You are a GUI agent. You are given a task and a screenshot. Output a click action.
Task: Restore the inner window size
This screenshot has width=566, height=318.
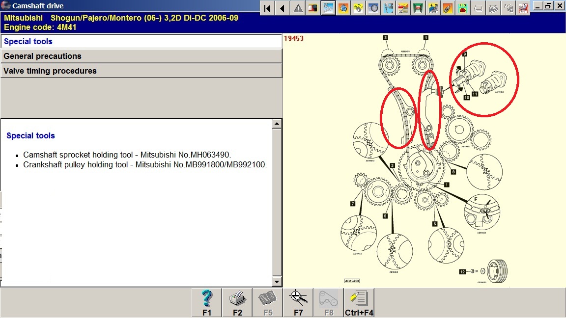click(549, 6)
